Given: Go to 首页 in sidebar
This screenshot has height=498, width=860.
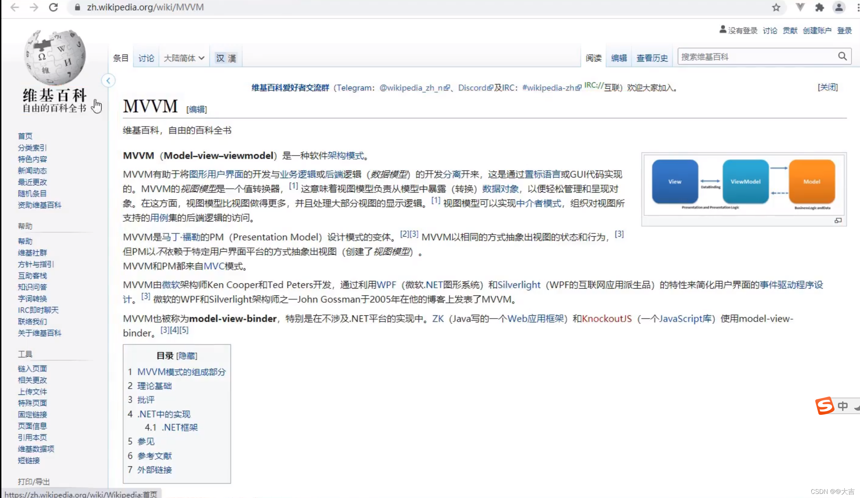Looking at the screenshot, I should (25, 136).
